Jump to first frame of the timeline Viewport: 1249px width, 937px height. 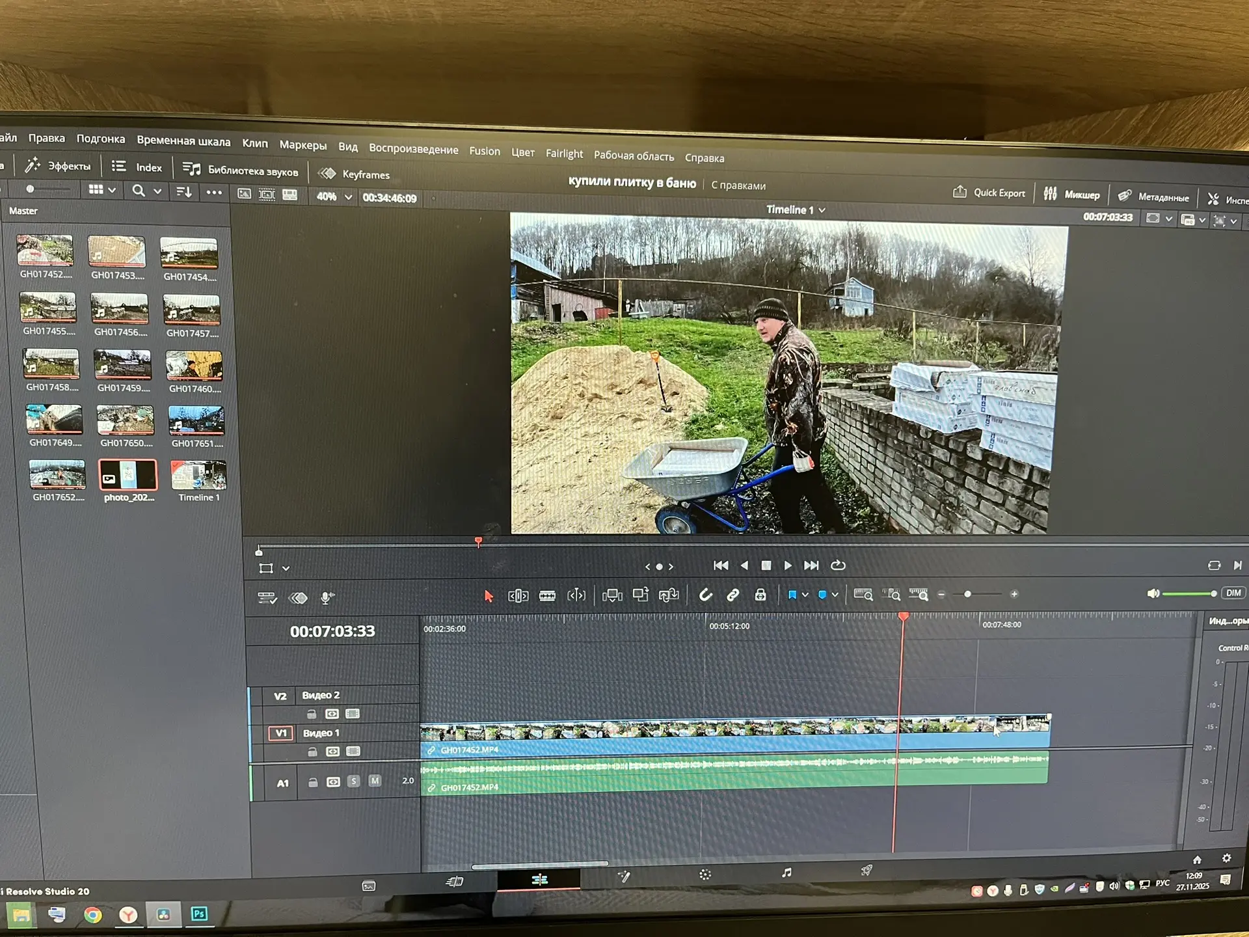point(720,565)
